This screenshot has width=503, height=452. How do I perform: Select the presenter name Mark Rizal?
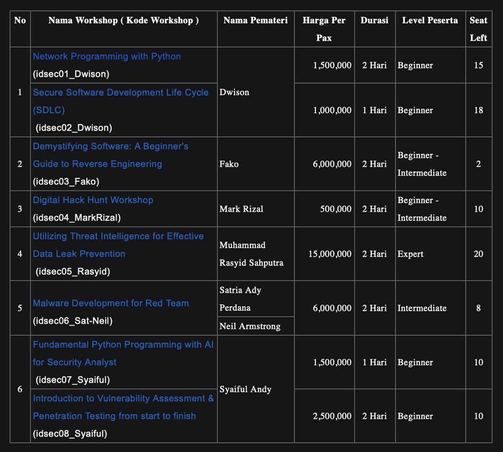point(241,209)
